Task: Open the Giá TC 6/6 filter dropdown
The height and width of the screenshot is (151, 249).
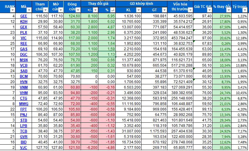Action: pyautogui.click(x=210, y=10)
